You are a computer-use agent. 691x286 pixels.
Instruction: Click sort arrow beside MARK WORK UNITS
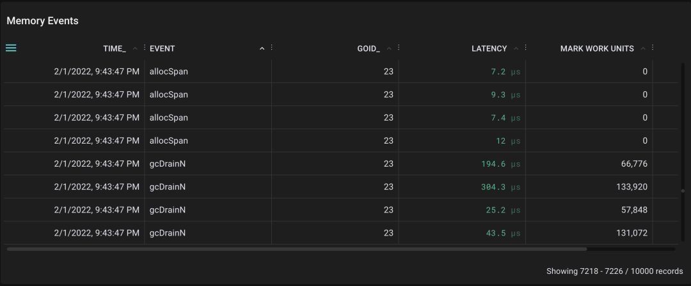[x=643, y=49]
